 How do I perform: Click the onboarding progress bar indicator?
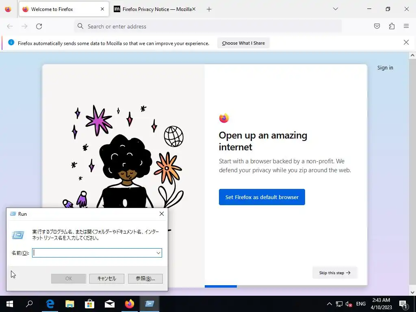(221, 286)
